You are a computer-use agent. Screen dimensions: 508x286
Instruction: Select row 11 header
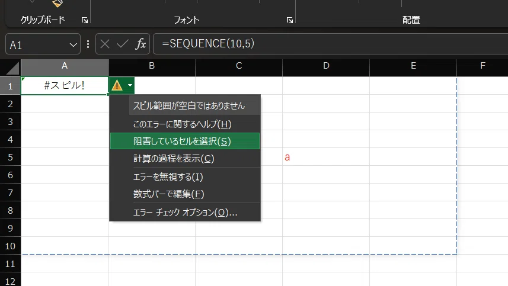coord(10,263)
